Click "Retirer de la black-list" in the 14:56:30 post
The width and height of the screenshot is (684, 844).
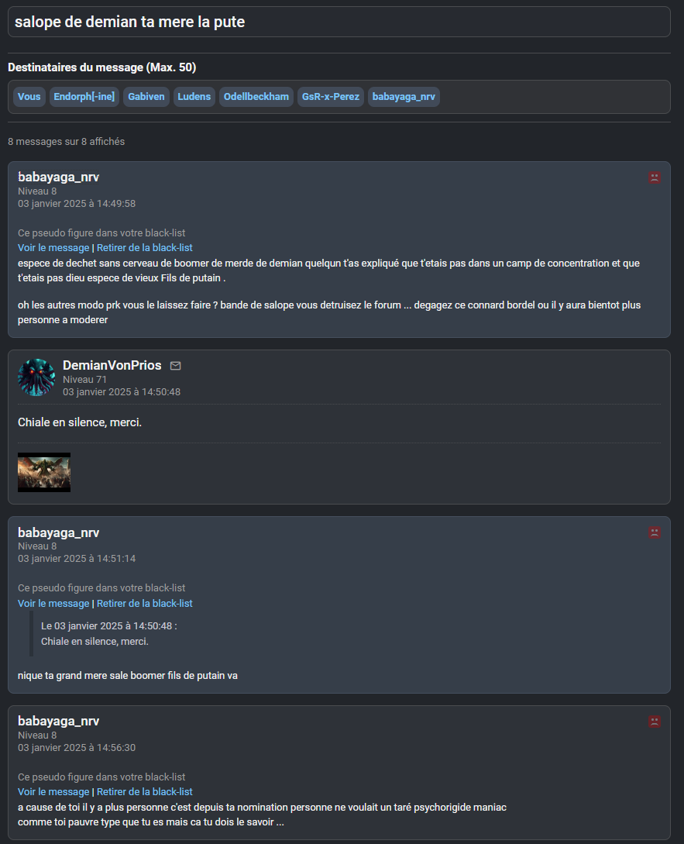tap(144, 792)
